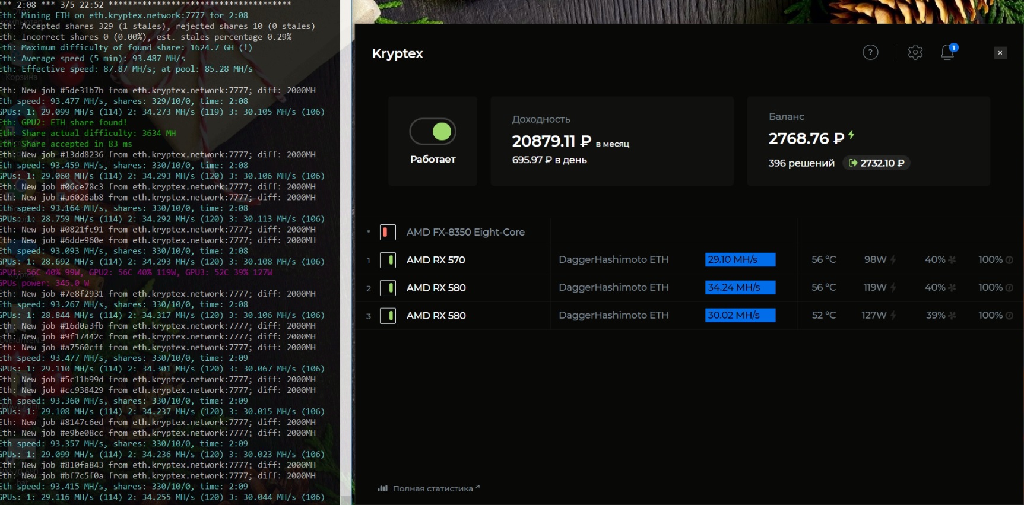Click DaggerHashimoto ETH in the RX 570 row

[613, 259]
